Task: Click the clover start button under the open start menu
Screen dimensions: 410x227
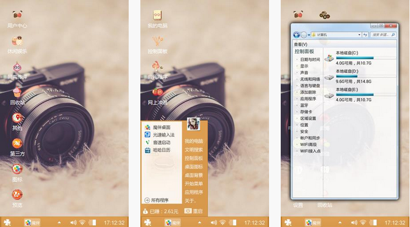Action: (148, 222)
